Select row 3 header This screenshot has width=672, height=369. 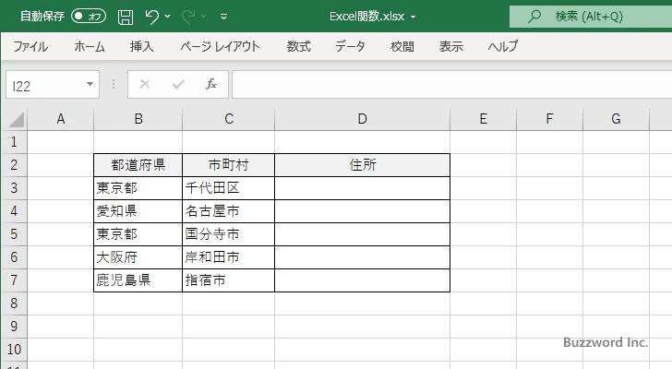click(14, 188)
